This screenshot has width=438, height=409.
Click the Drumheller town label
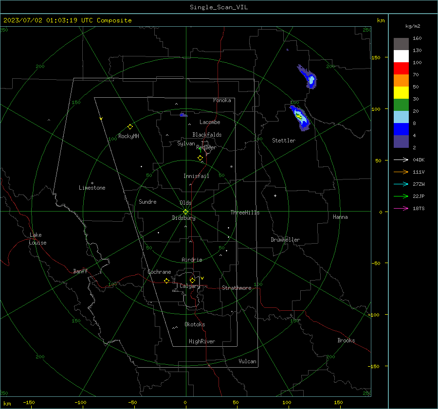pos(285,240)
